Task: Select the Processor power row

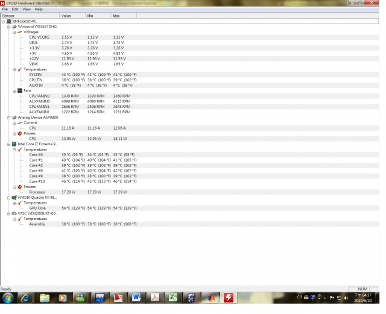Action: 204,192
